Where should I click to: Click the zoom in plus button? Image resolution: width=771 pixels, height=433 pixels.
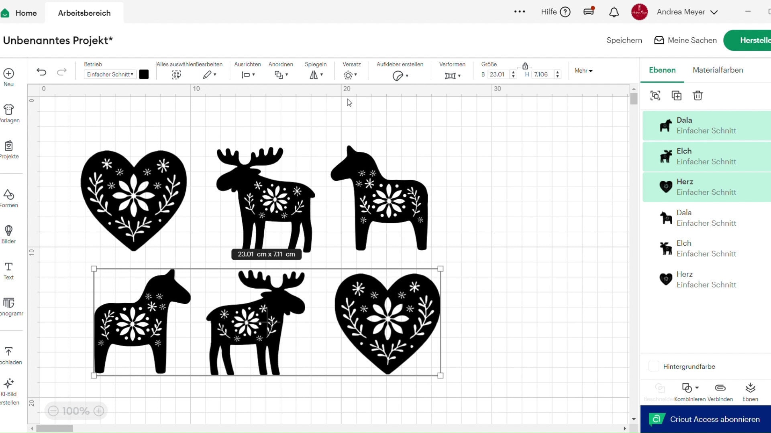(x=99, y=411)
